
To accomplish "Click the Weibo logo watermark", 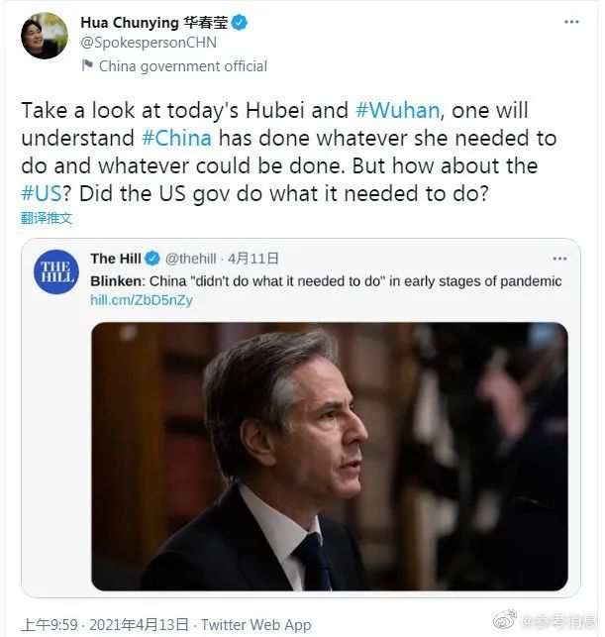I will 504,619.
